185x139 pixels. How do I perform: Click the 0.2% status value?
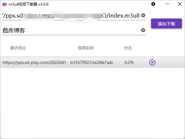pyautogui.click(x=129, y=62)
